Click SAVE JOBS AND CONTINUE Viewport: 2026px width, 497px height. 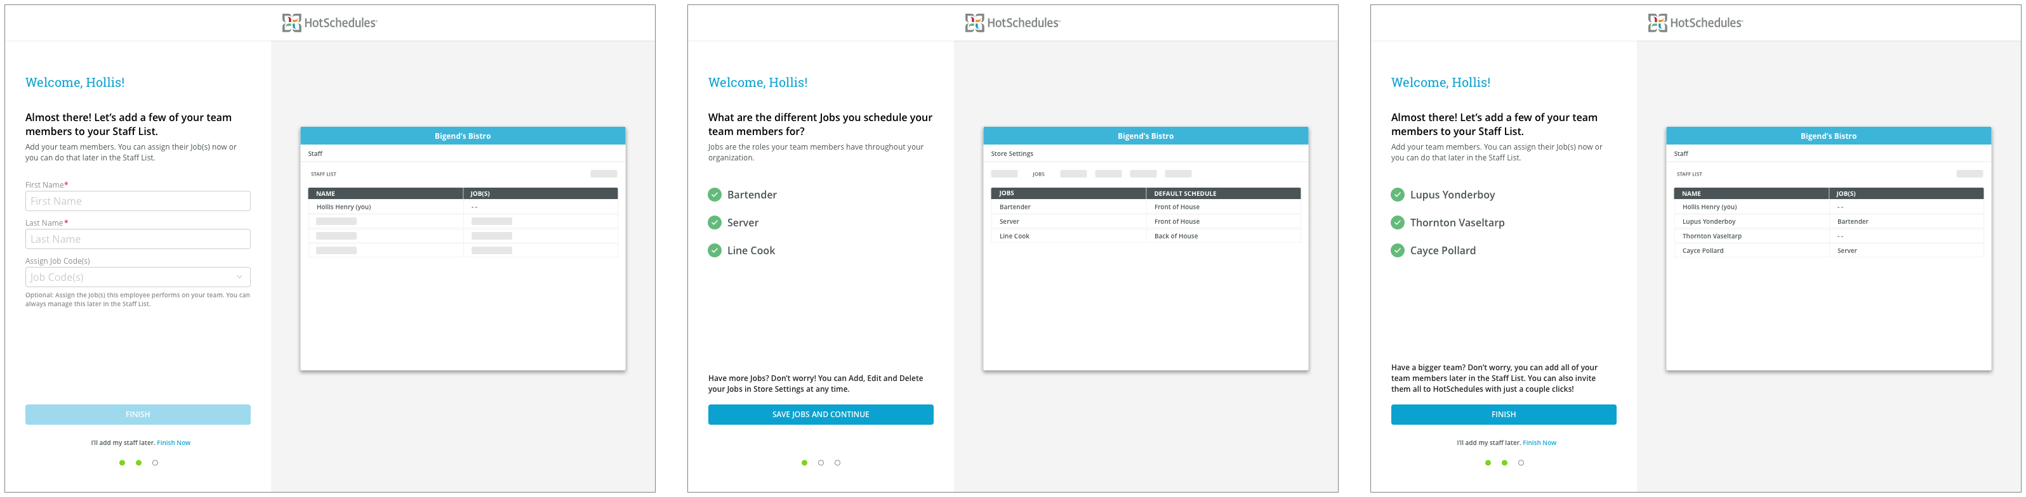click(x=820, y=415)
